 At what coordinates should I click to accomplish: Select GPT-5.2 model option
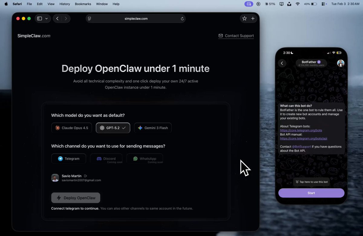(x=113, y=128)
